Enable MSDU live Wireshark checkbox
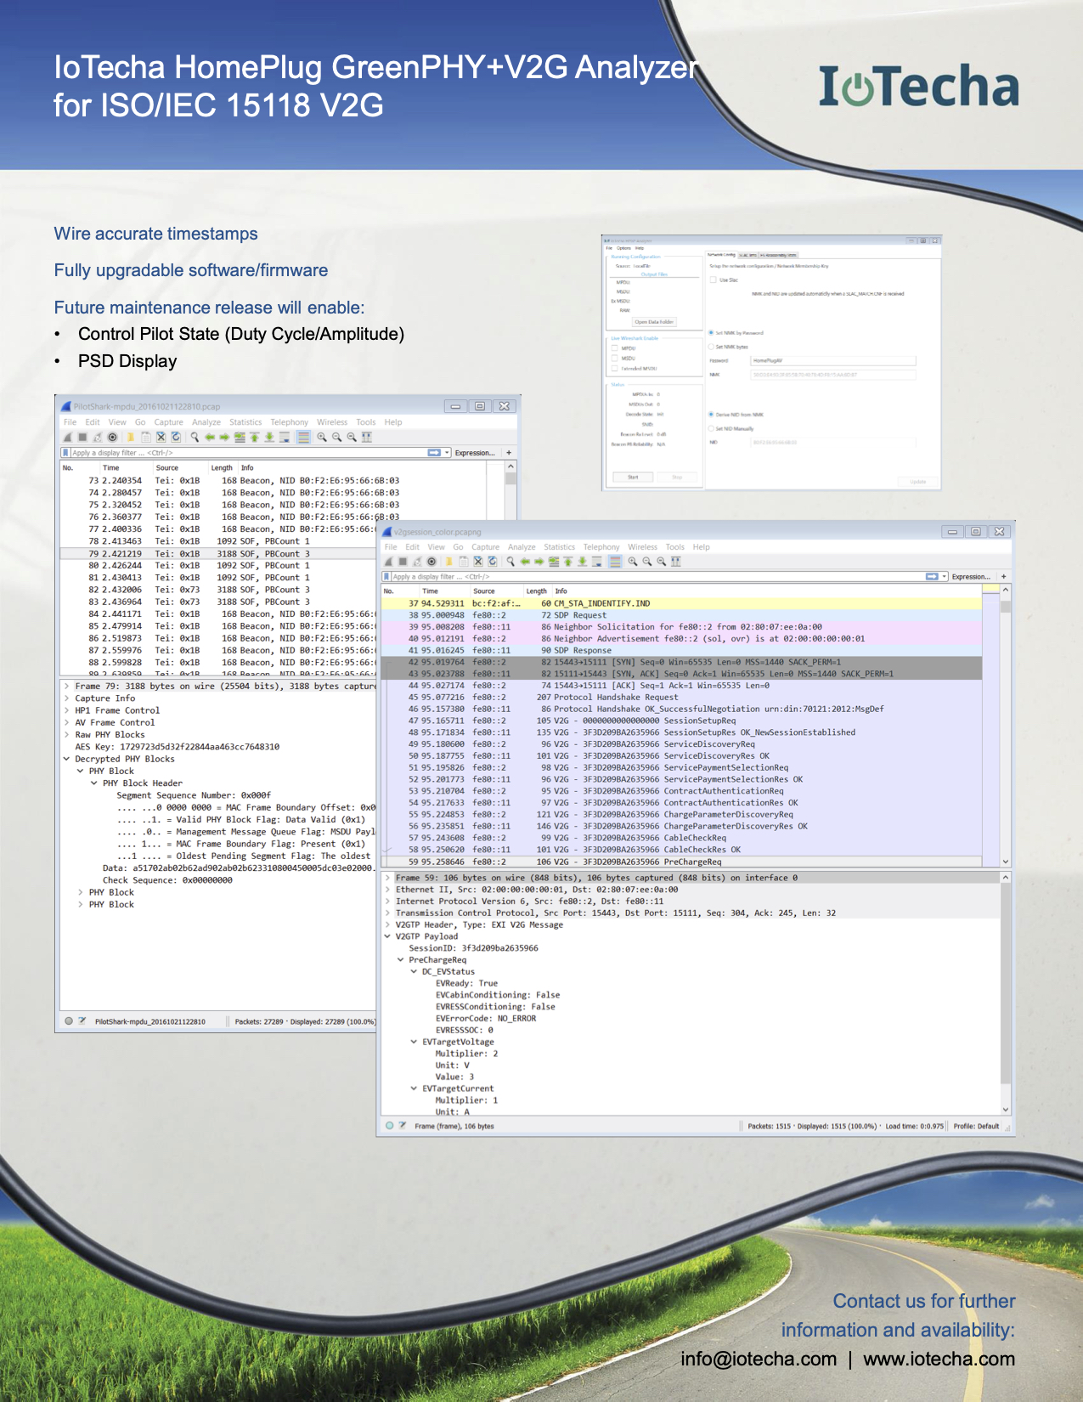Viewport: 1083px width, 1402px height. (614, 359)
